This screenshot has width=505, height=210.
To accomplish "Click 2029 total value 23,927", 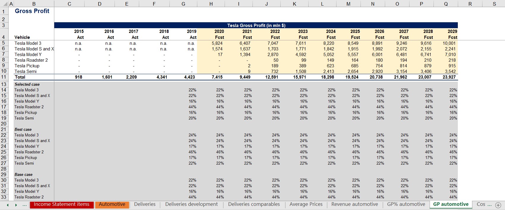I will pyautogui.click(x=449, y=77).
